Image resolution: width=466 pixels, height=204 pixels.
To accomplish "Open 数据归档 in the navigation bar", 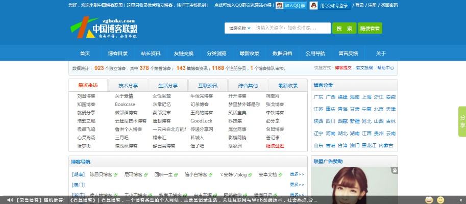I will tap(282, 54).
